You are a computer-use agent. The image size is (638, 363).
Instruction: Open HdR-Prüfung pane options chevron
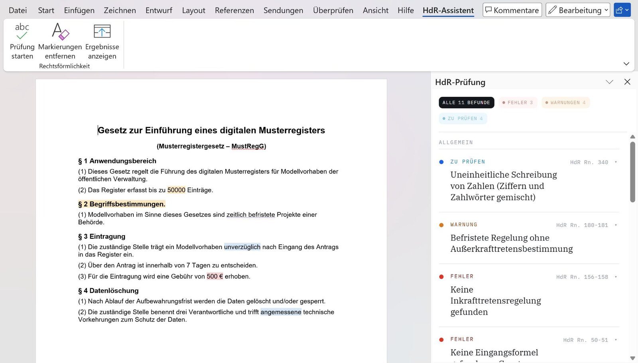[609, 82]
